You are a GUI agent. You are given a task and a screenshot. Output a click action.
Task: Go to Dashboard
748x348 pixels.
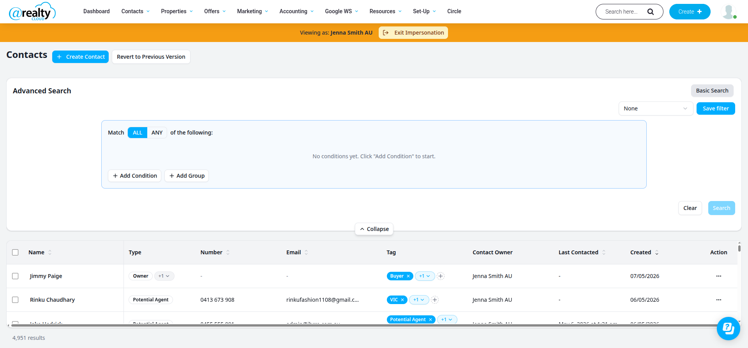(x=97, y=11)
